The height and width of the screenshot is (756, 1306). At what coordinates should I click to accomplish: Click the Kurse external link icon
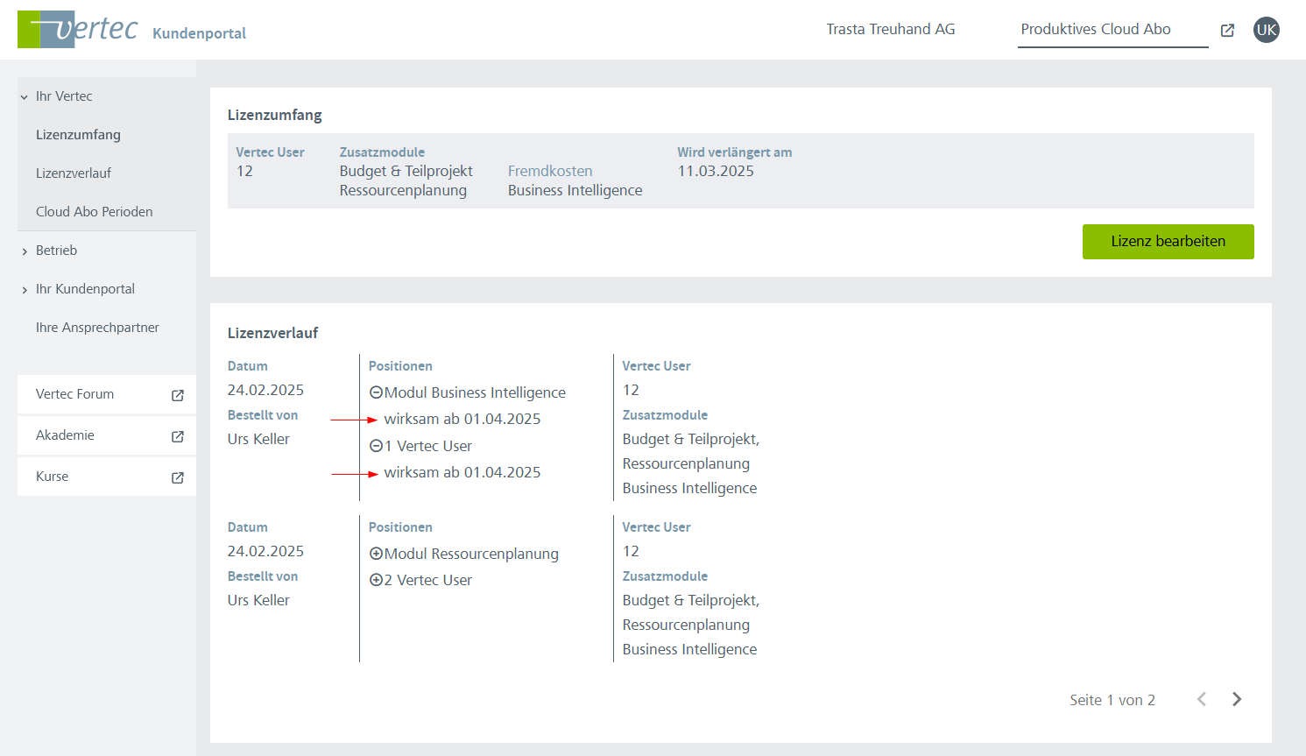point(178,477)
